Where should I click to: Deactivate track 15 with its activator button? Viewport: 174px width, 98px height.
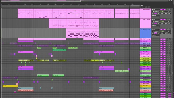coord(163,19)
